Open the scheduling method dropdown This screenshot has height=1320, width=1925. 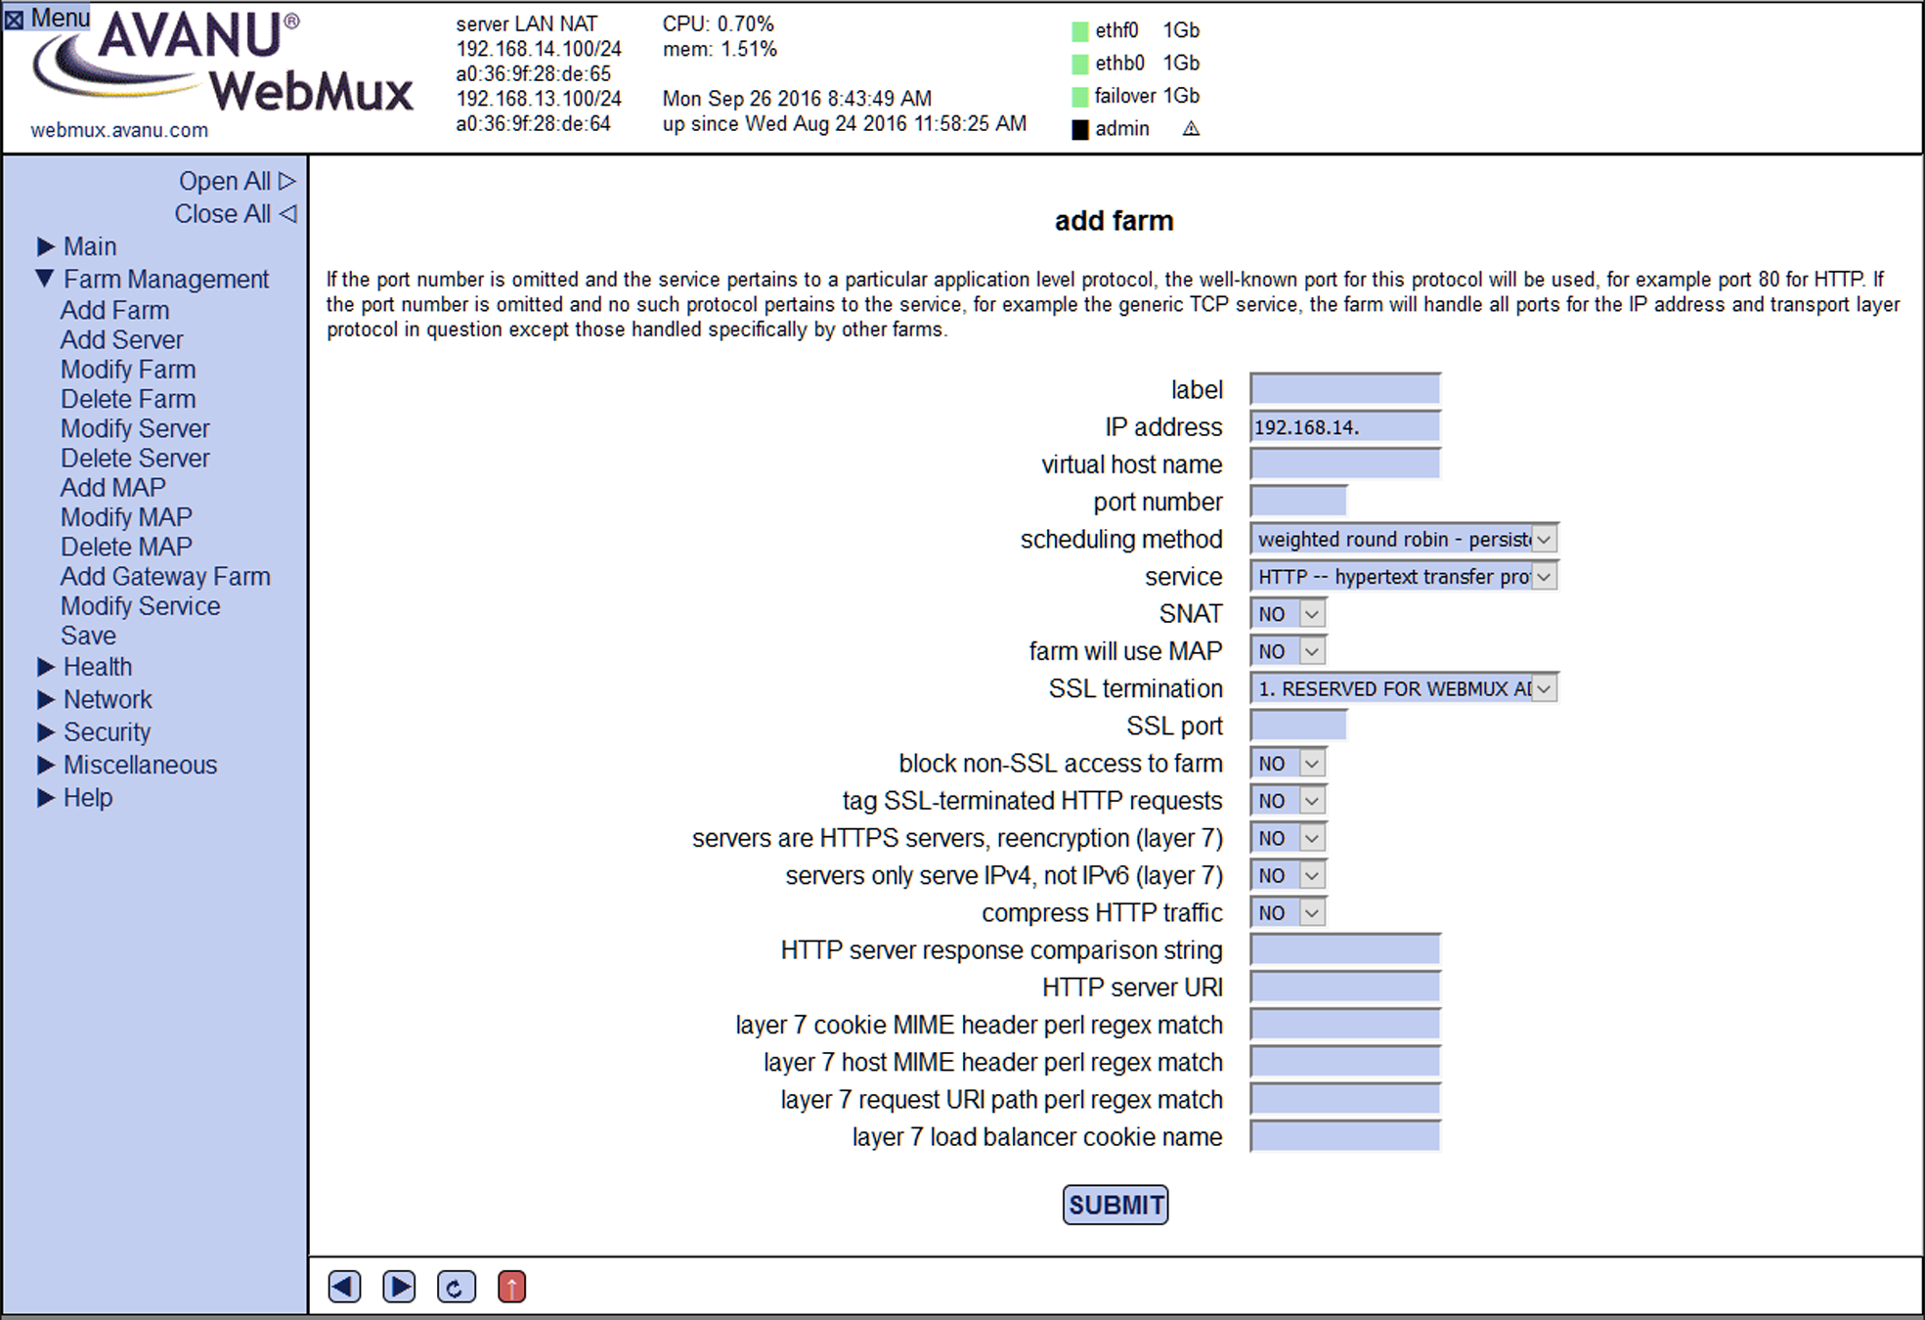click(1403, 540)
